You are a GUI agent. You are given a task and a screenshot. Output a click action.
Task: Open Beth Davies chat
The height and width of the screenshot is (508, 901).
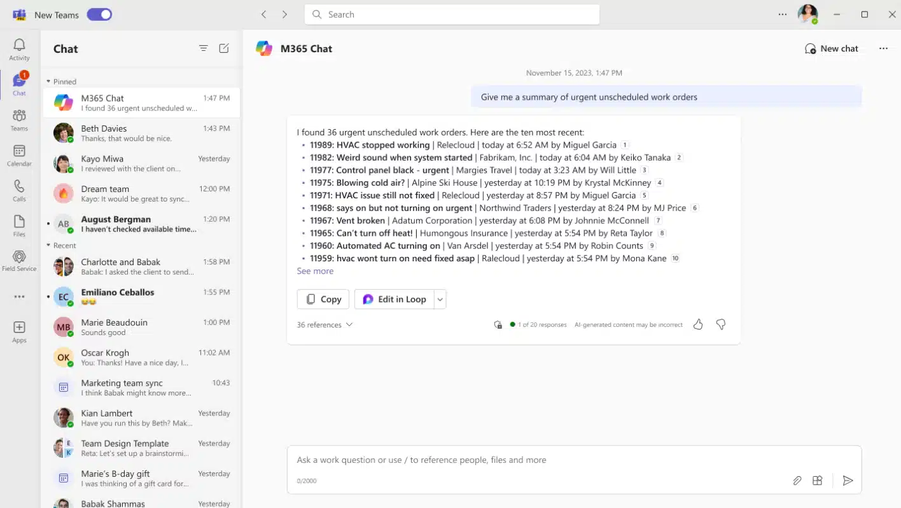point(142,133)
